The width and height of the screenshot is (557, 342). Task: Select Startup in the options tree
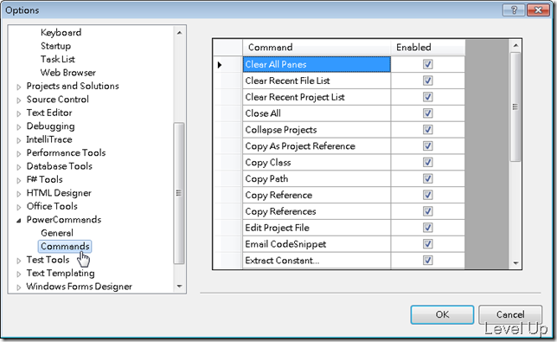click(55, 46)
